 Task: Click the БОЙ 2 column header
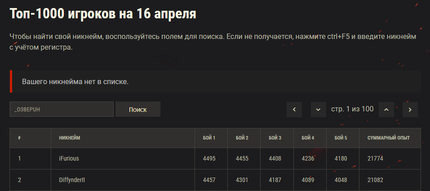coord(242,138)
